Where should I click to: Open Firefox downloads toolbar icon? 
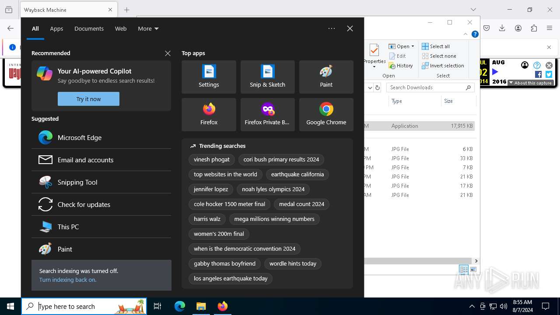tap(502, 28)
